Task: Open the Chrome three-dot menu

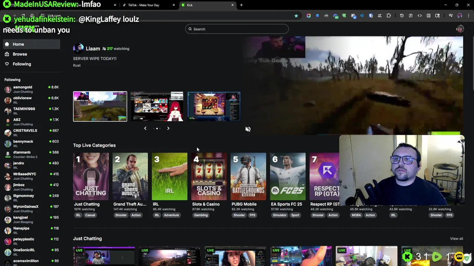Action: (468, 16)
